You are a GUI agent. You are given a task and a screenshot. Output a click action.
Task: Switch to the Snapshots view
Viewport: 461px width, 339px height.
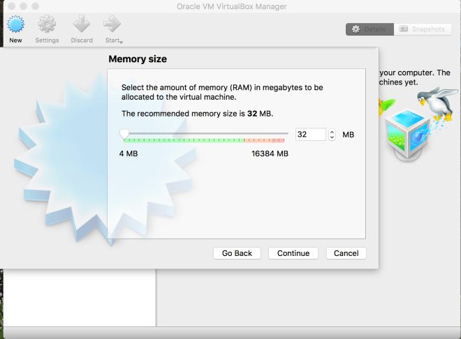pos(423,29)
